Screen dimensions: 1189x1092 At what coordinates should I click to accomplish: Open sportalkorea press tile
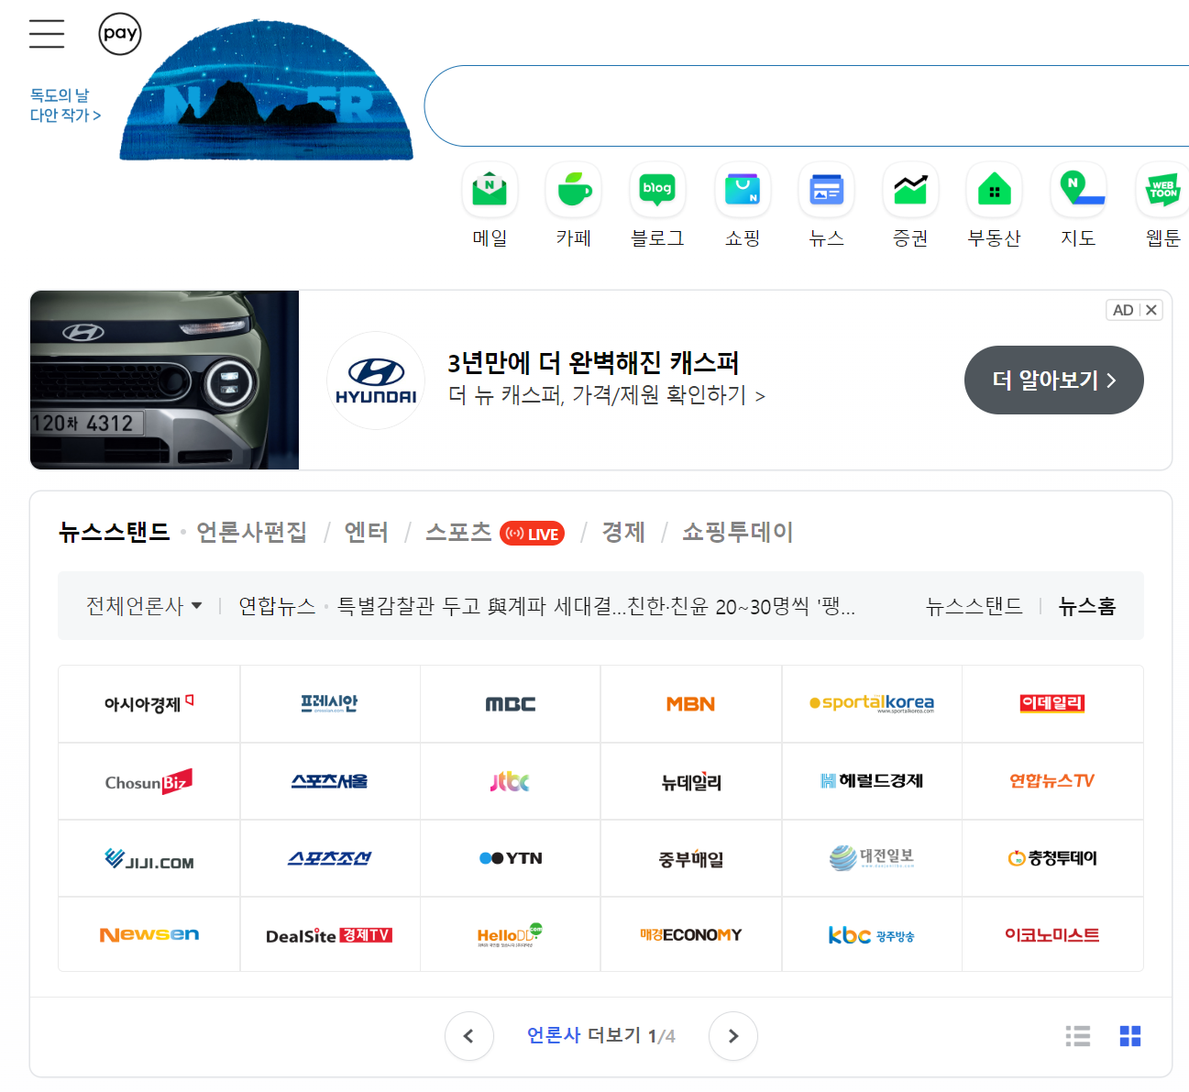(872, 704)
